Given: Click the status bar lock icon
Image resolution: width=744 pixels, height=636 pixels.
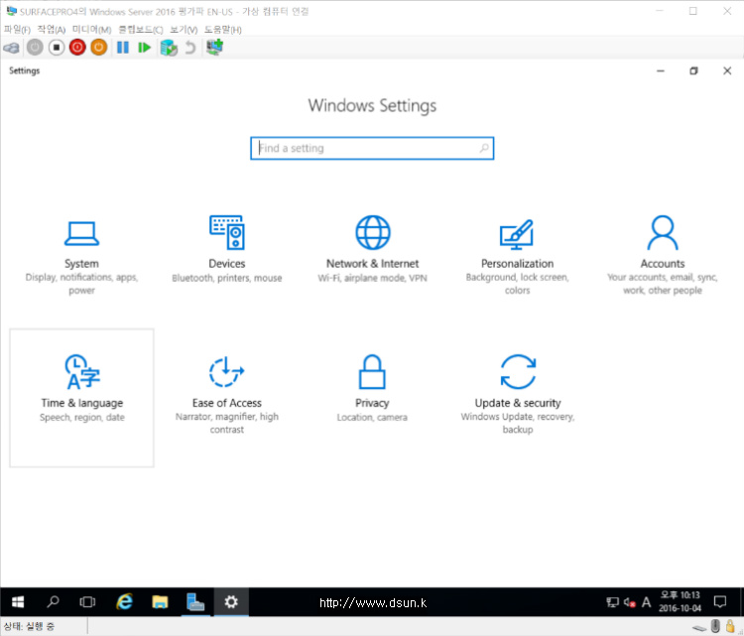Looking at the screenshot, I should click(x=731, y=626).
